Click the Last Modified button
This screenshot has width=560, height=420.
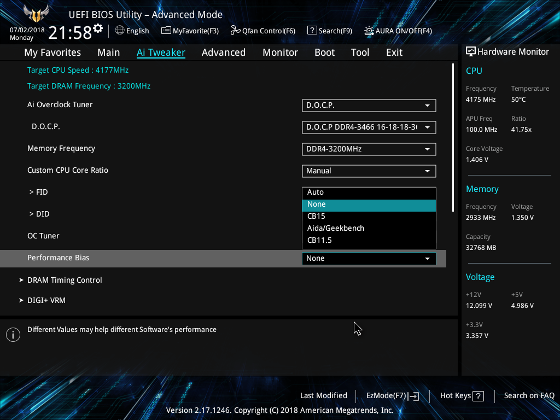[x=324, y=396]
